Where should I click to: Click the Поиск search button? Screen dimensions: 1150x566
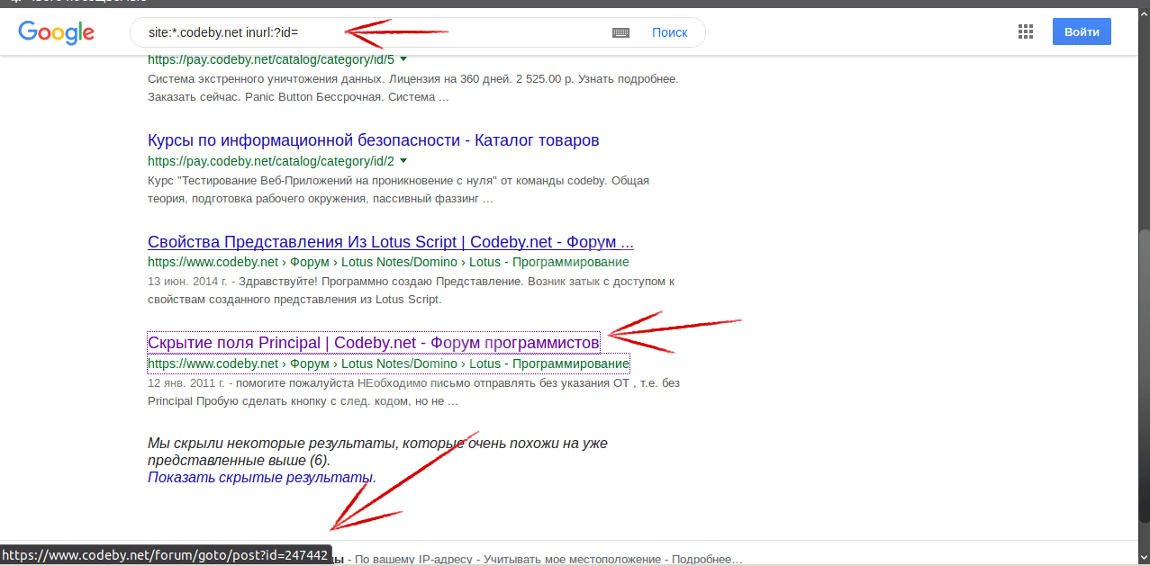[x=669, y=32]
